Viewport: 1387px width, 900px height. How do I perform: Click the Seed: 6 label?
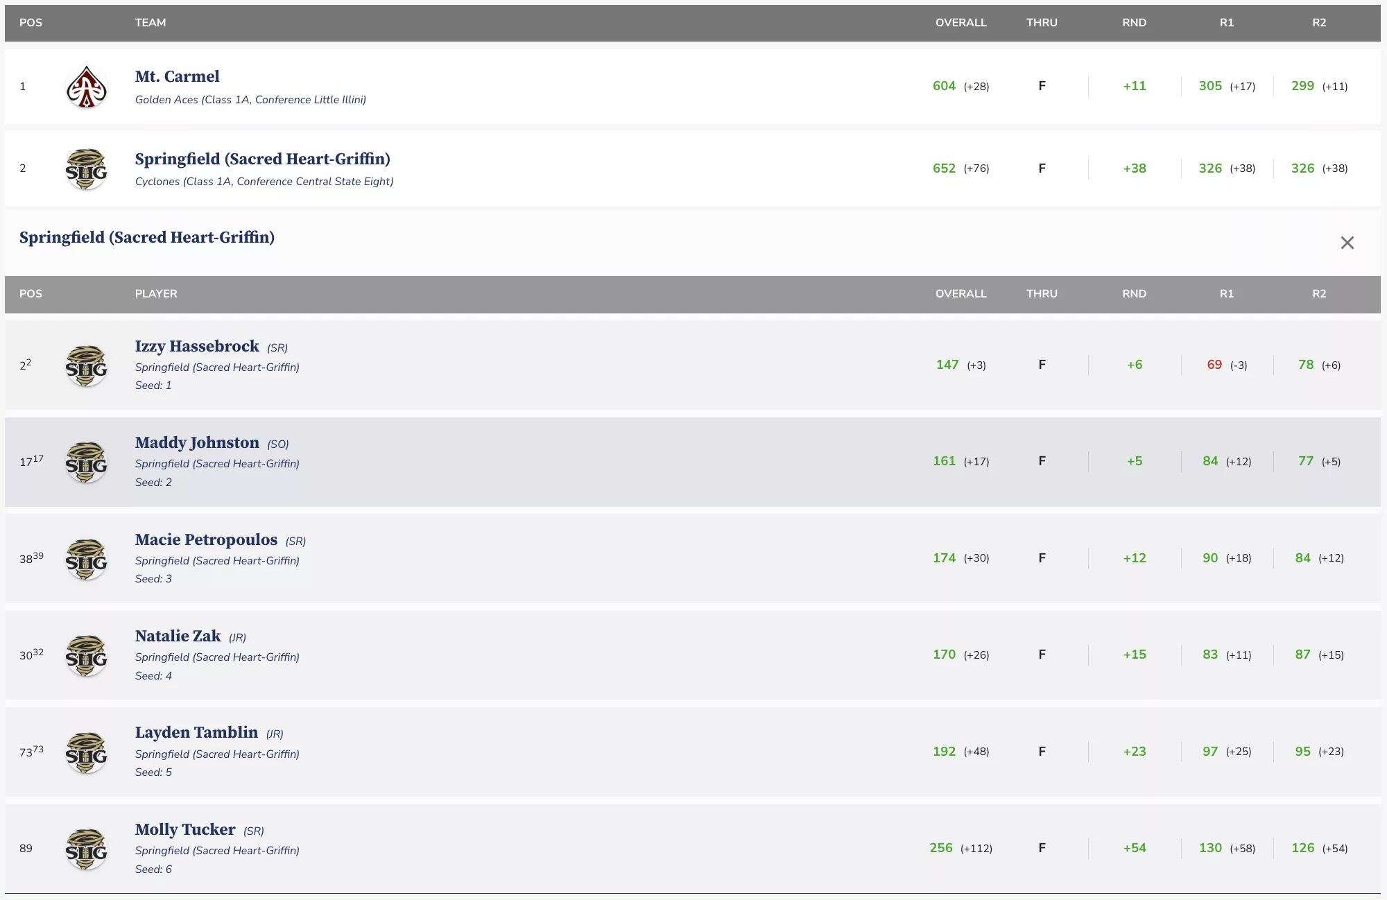point(153,869)
